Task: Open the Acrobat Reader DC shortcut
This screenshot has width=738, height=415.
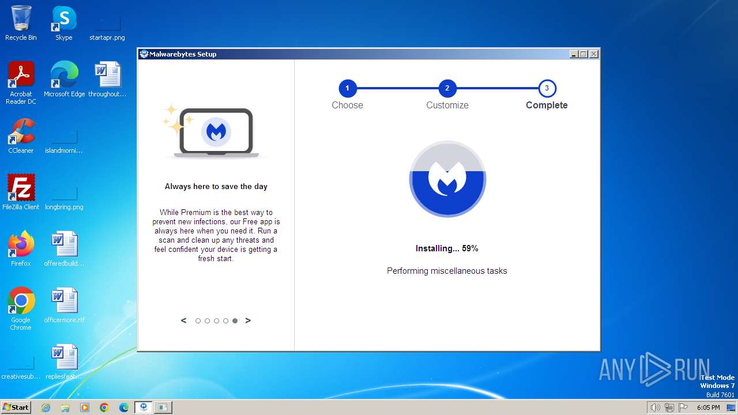Action: [21, 83]
